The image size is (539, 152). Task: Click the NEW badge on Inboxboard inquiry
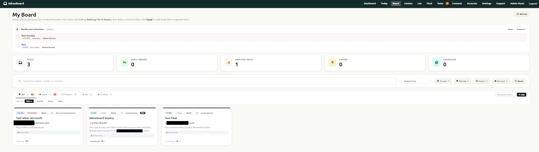(x=142, y=113)
